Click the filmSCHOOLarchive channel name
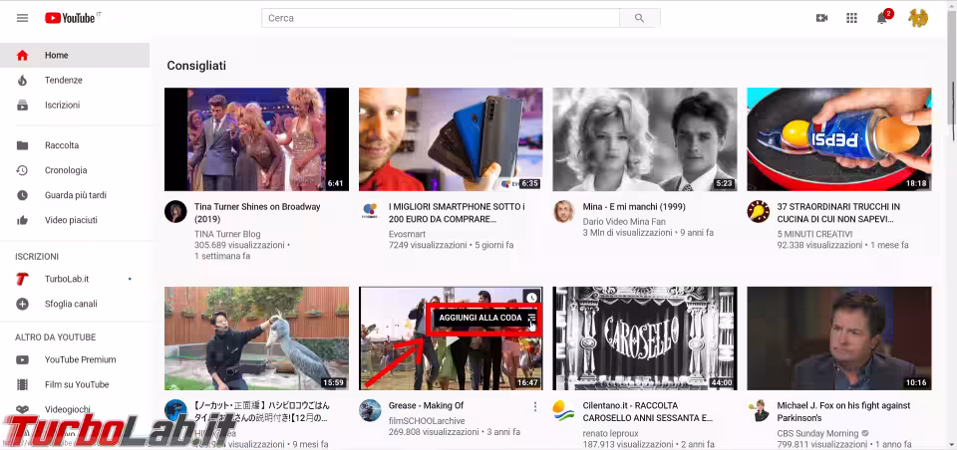 (427, 421)
